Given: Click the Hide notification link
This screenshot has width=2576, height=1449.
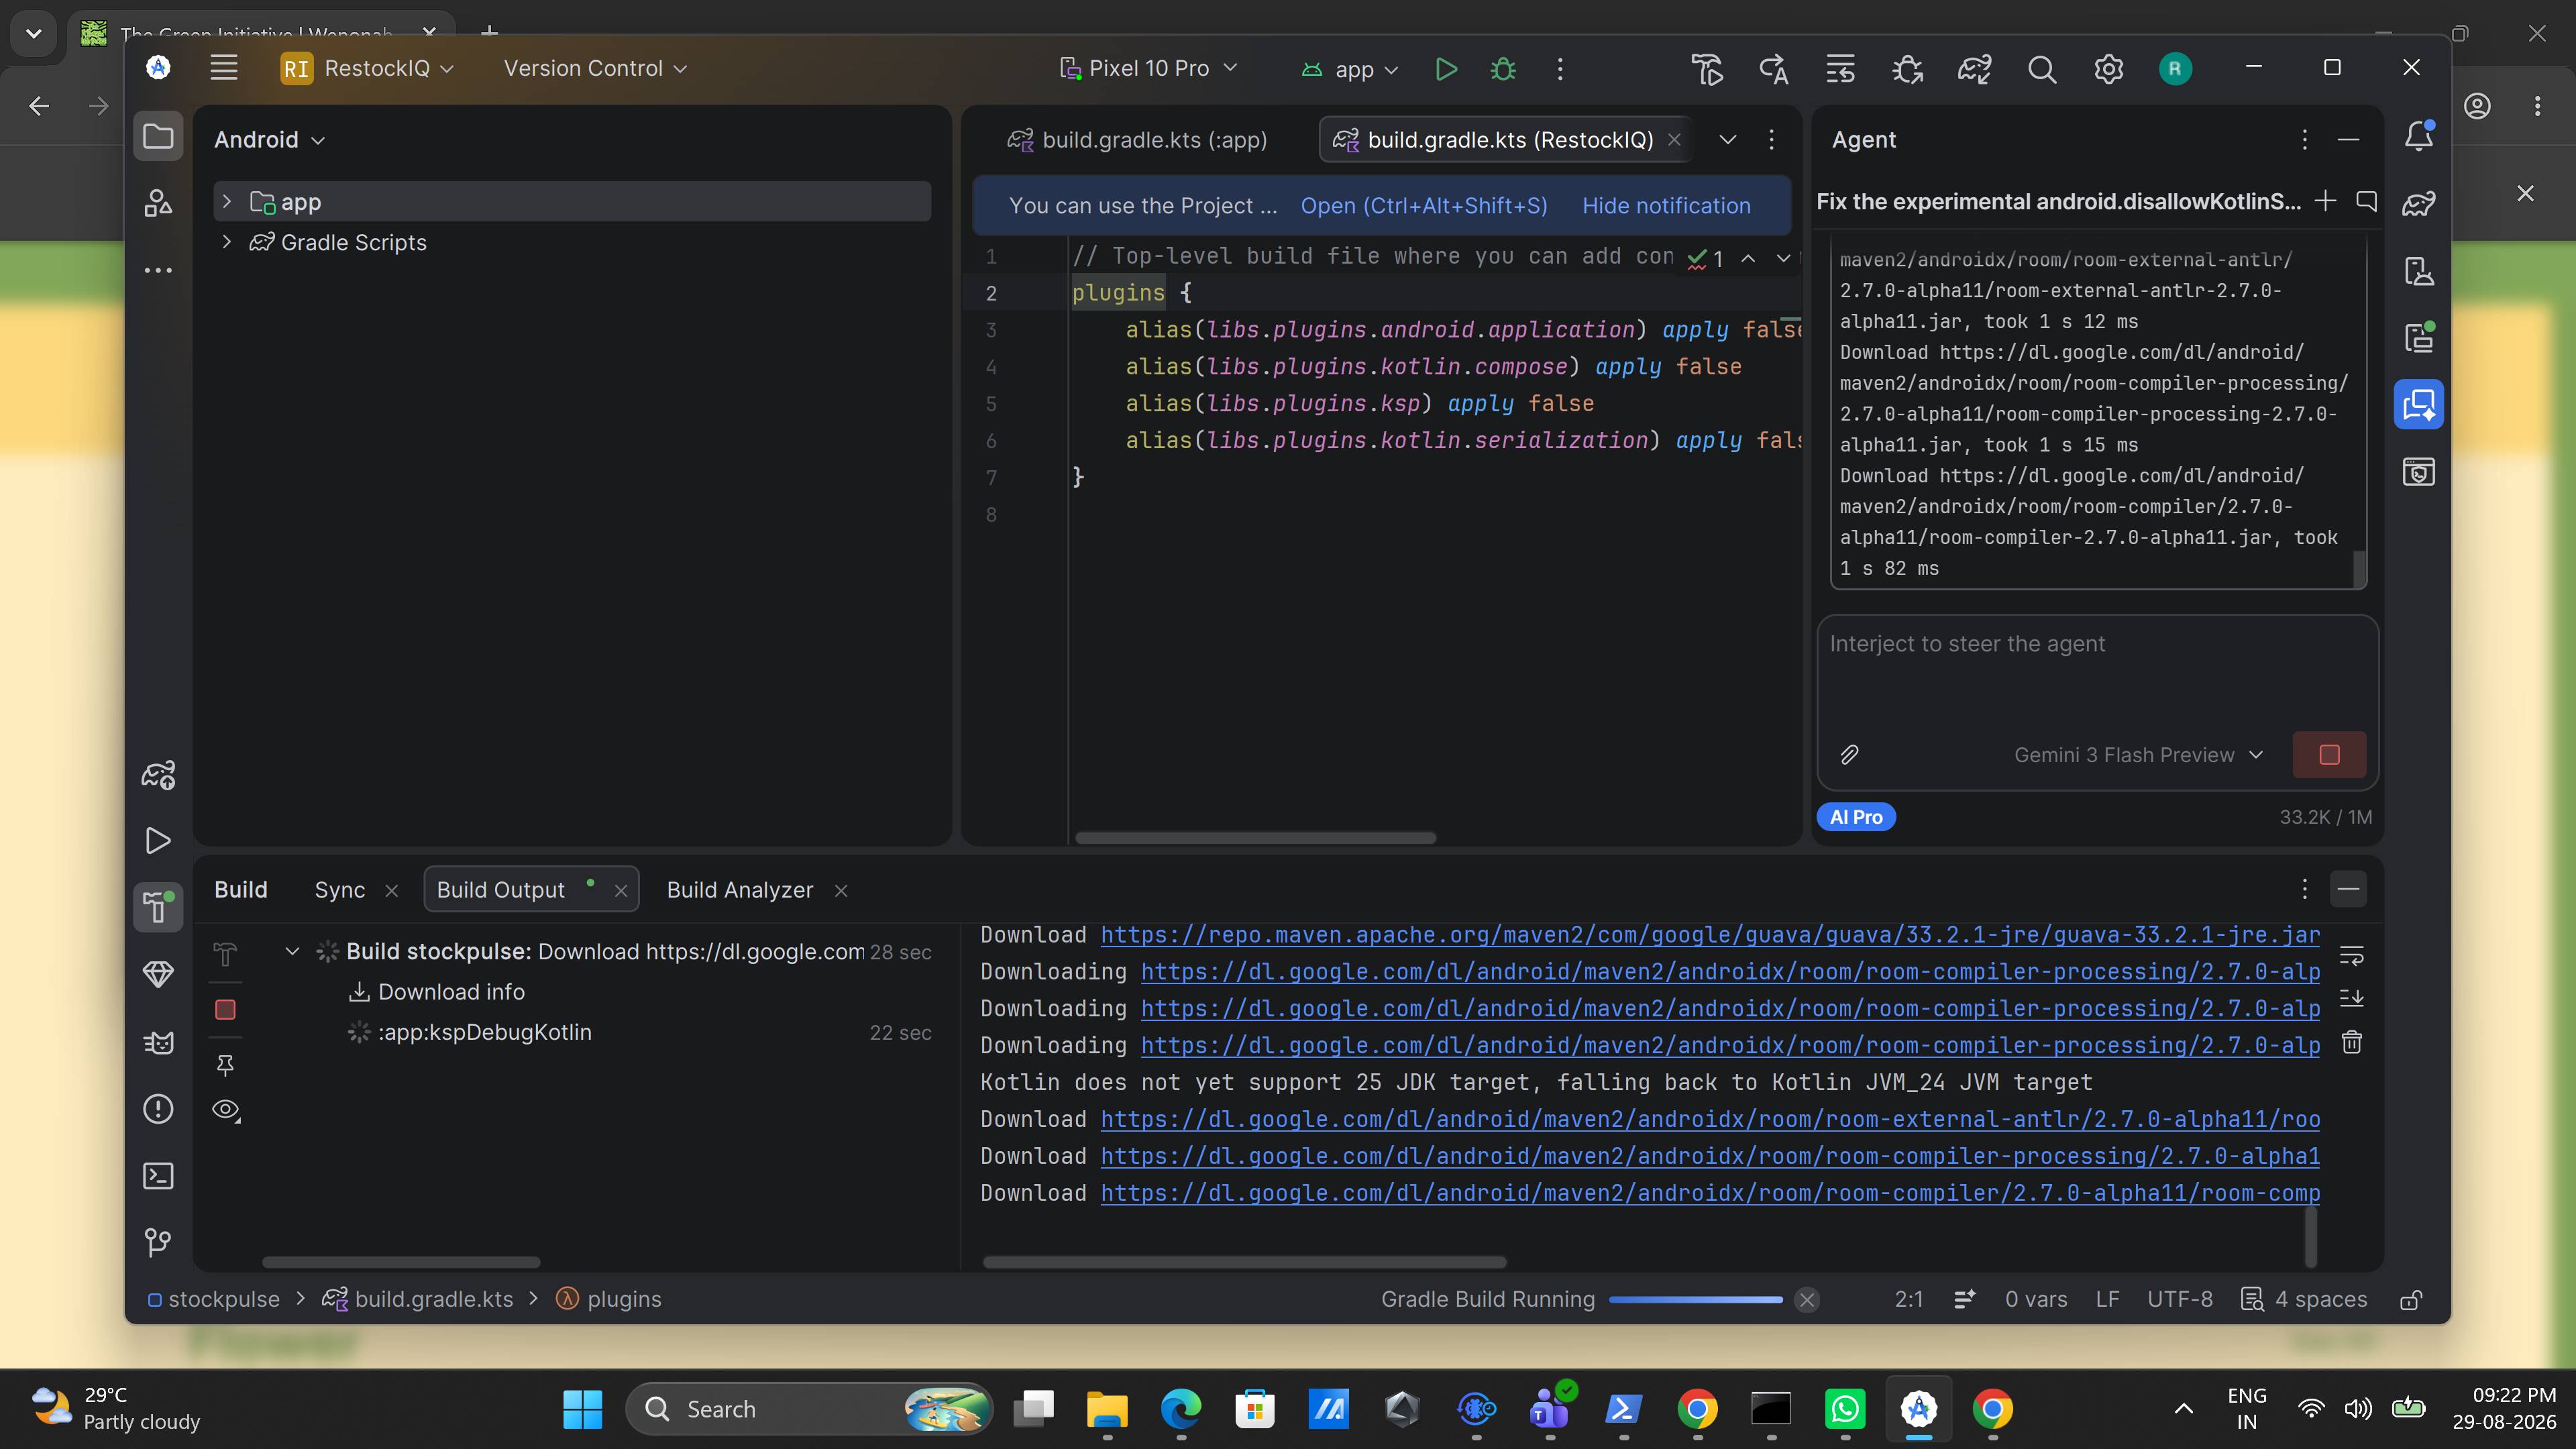Looking at the screenshot, I should pos(1666,206).
